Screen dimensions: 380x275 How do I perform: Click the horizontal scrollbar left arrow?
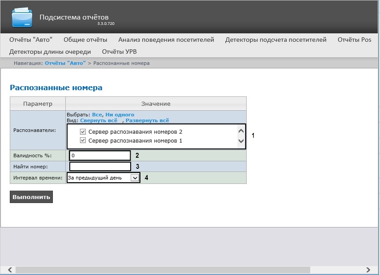click(10, 270)
